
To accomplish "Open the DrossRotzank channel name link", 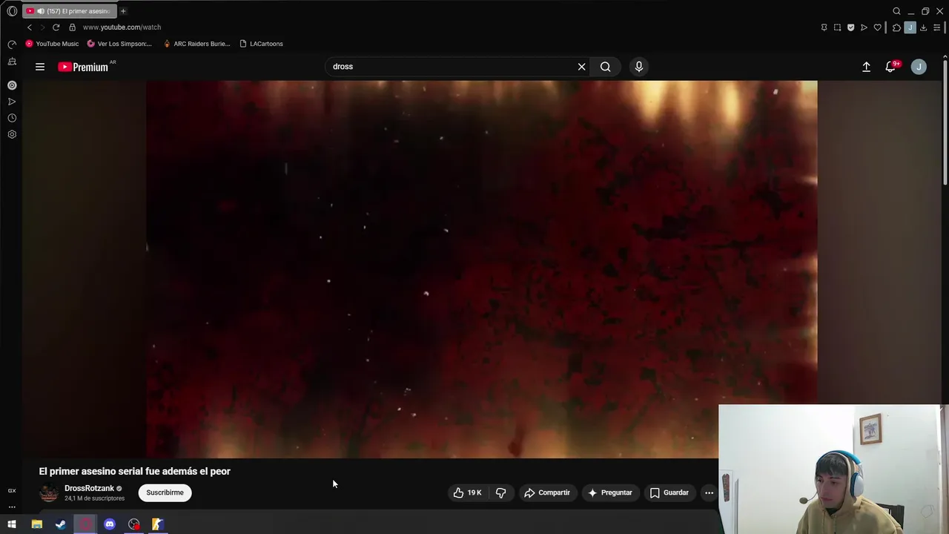I will coord(89,488).
